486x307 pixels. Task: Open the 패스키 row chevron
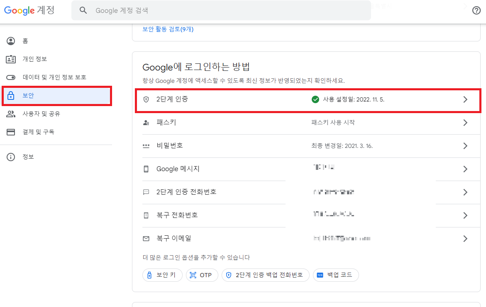[465, 123]
